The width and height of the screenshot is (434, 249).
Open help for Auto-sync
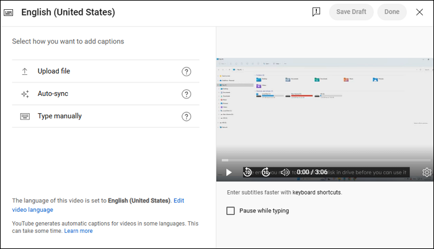click(x=186, y=94)
